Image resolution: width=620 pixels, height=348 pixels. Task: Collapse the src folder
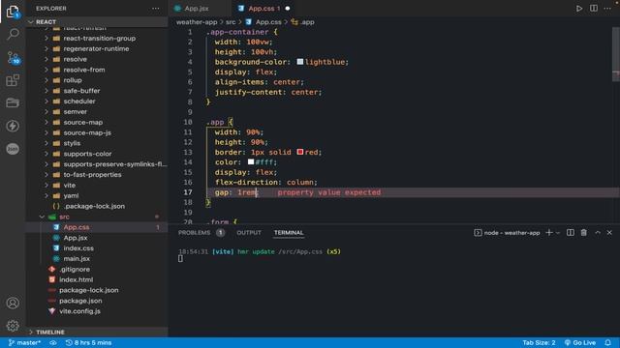(42, 217)
